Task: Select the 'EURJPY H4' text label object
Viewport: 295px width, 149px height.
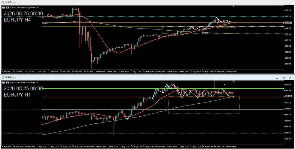Action: pyautogui.click(x=17, y=20)
